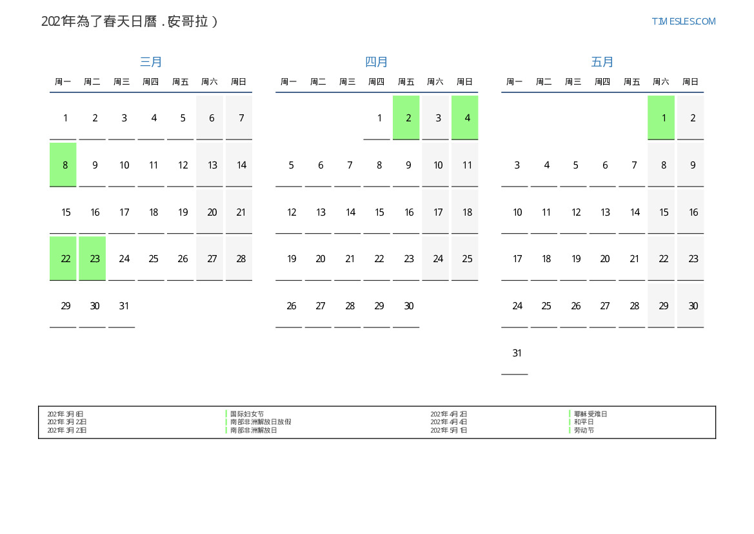Click the 劳动节 holiday label
The height and width of the screenshot is (534, 754).
pyautogui.click(x=584, y=430)
